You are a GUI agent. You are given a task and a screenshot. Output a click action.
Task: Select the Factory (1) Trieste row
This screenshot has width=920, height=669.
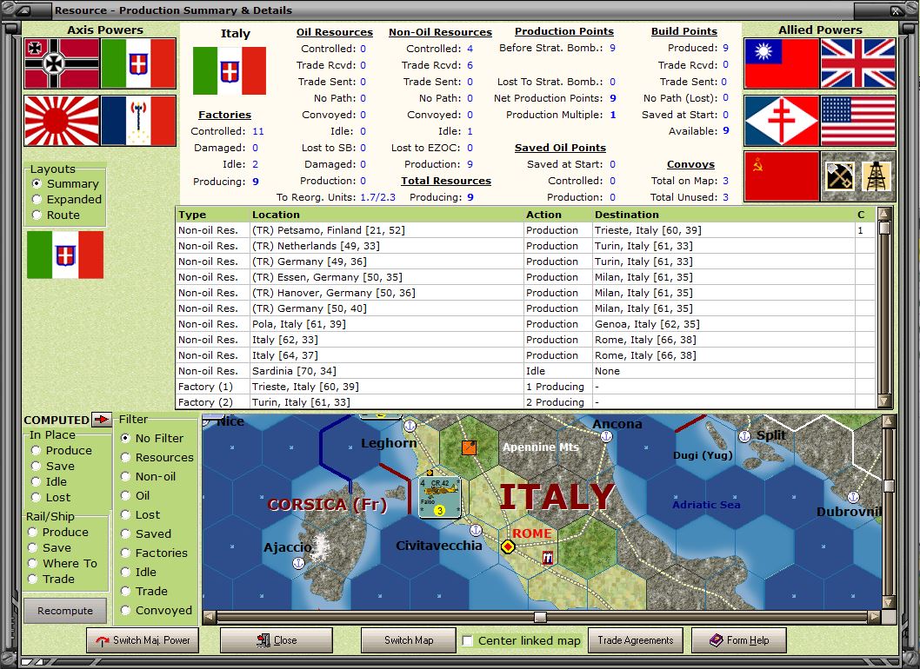[526, 387]
